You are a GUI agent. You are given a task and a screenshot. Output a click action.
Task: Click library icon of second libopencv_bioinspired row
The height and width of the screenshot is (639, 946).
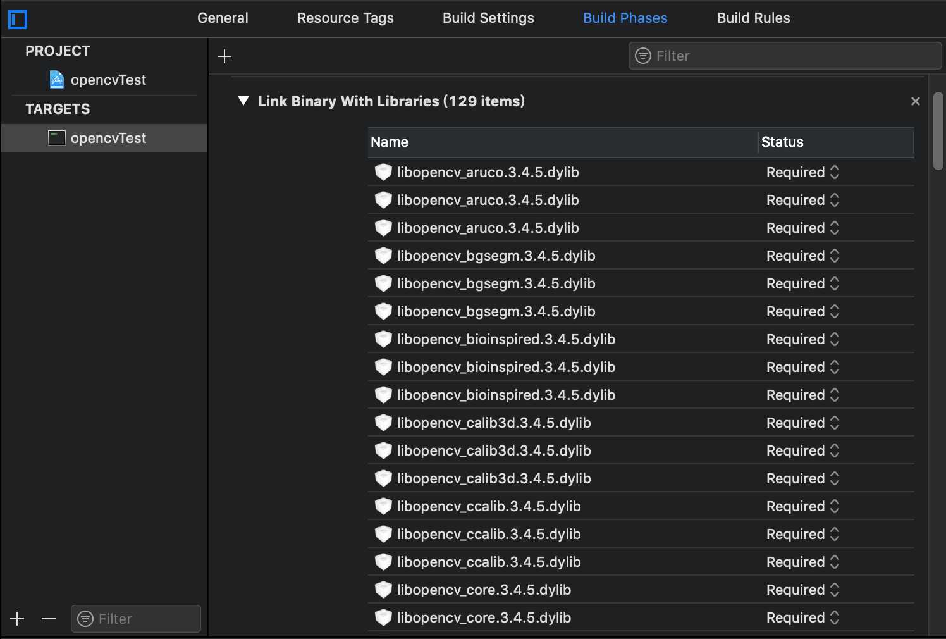383,367
